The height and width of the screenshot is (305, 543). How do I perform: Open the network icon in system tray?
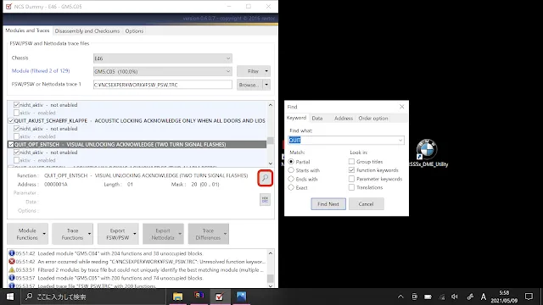click(x=441, y=297)
